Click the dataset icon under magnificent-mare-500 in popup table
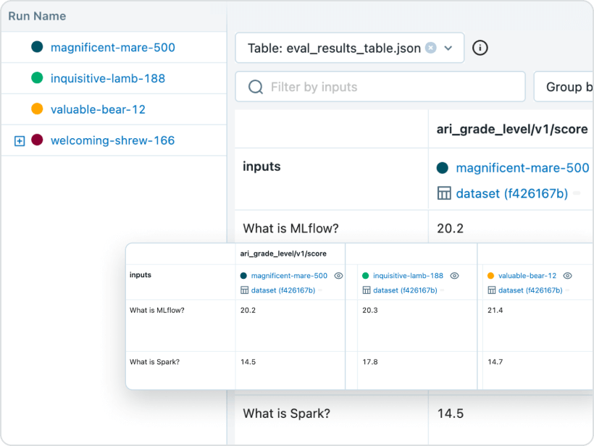The image size is (594, 446). click(244, 290)
